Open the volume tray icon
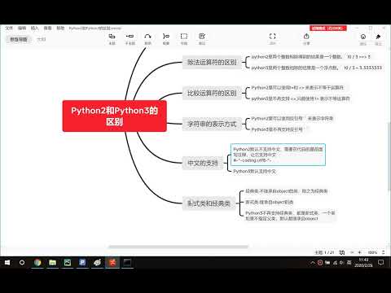Image resolution: width=391 pixels, height=293 pixels. [342, 263]
